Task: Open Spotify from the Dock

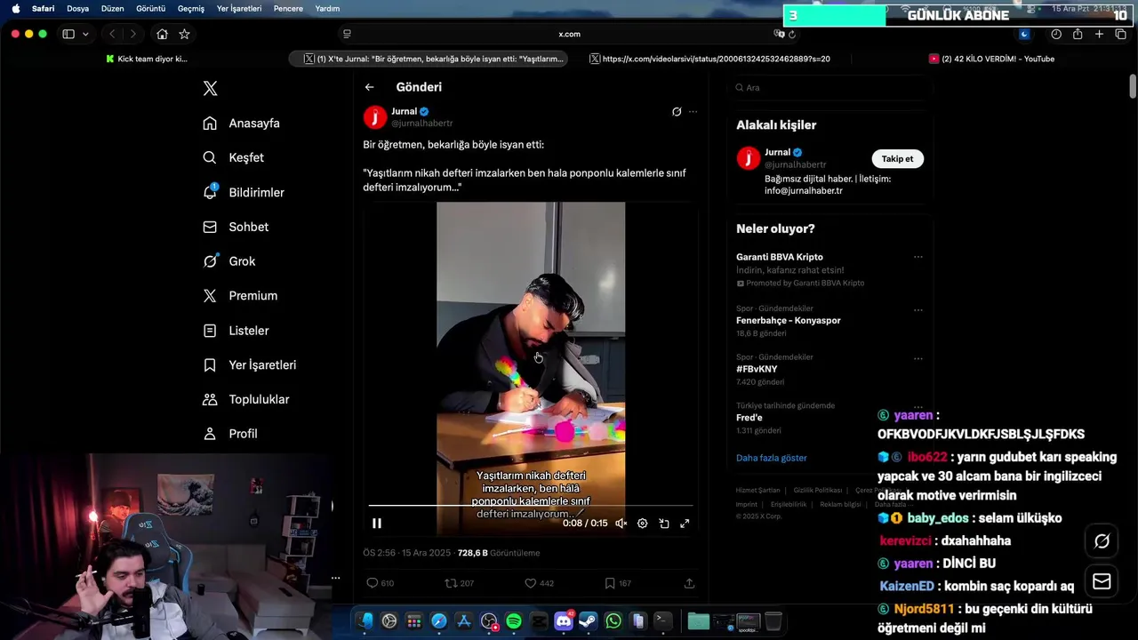Action: point(514,621)
